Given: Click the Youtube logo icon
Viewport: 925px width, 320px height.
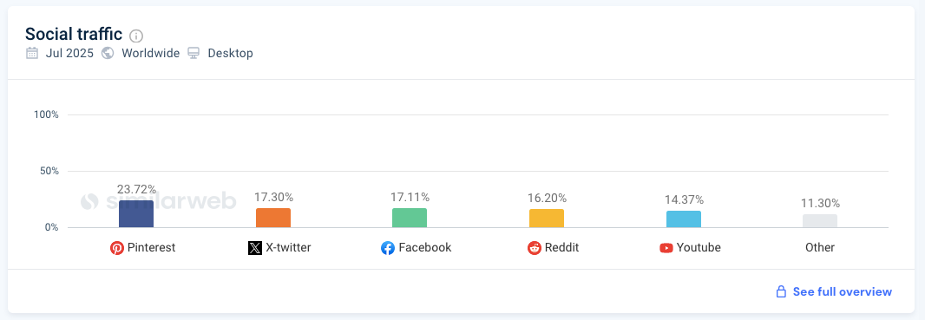Looking at the screenshot, I should click(666, 248).
